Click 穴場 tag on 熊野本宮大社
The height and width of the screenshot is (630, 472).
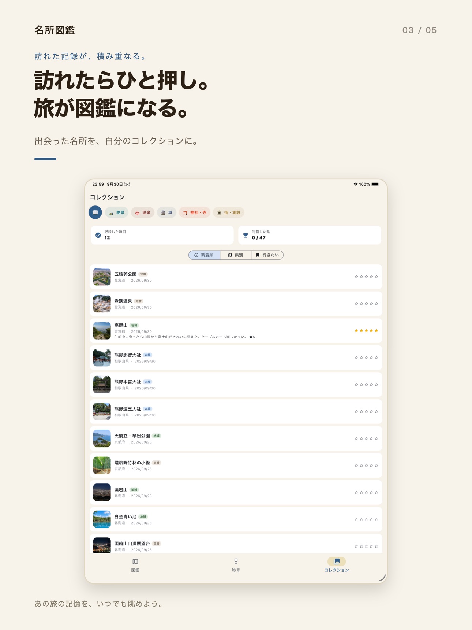point(147,382)
